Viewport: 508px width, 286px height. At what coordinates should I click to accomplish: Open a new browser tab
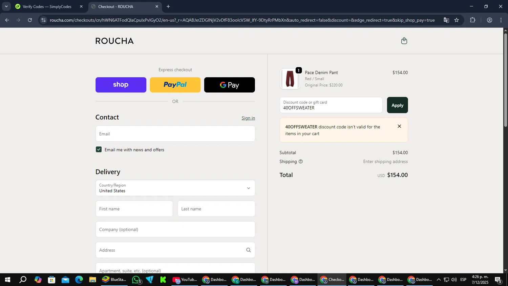pyautogui.click(x=168, y=6)
